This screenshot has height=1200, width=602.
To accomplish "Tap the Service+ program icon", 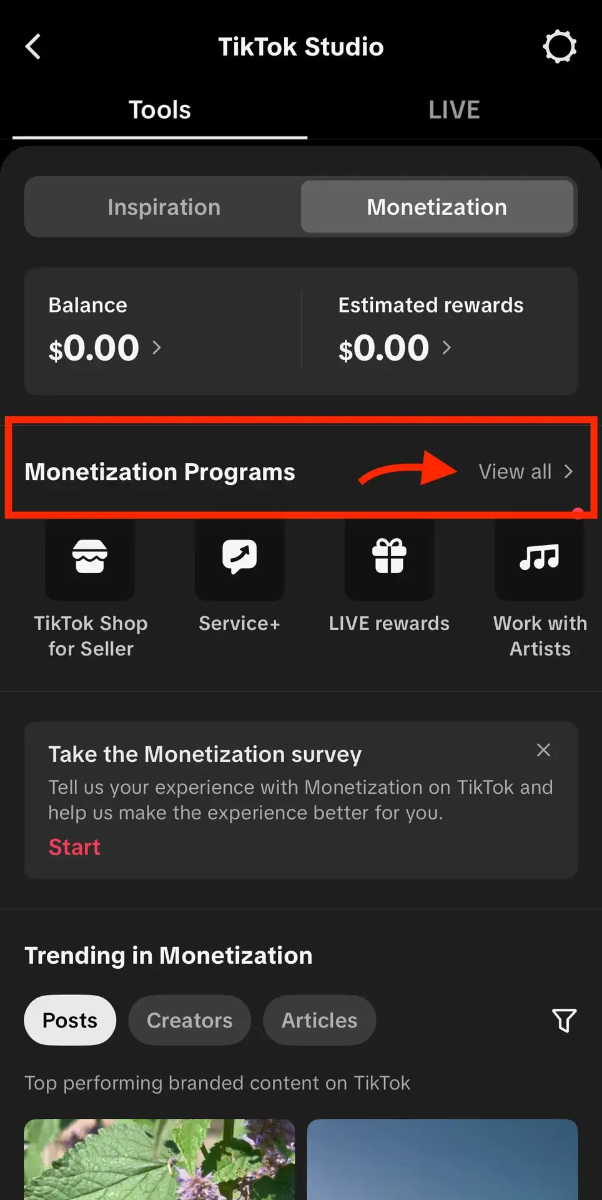I will (239, 557).
